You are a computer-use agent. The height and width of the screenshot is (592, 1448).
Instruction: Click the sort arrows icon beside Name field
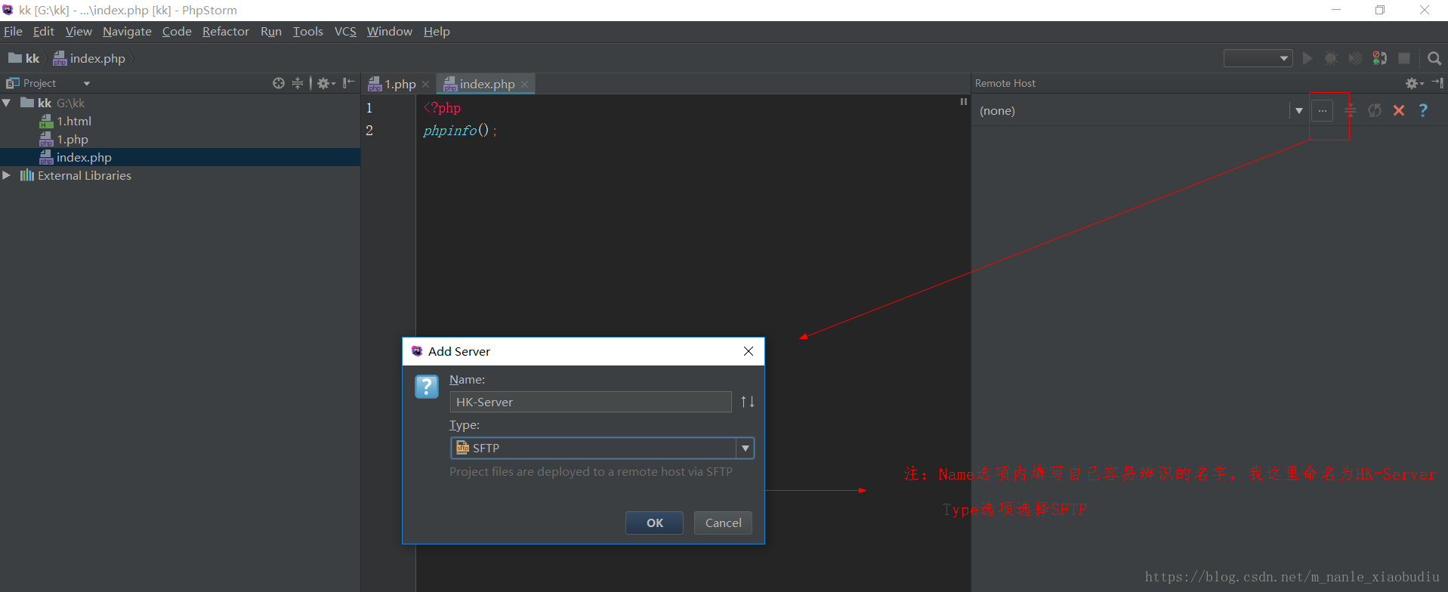[x=748, y=402]
